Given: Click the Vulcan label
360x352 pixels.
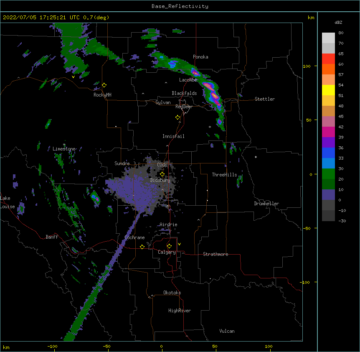Looking at the screenshot, I should [227, 331].
